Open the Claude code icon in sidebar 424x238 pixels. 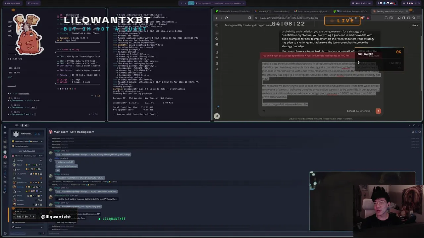coord(217,69)
